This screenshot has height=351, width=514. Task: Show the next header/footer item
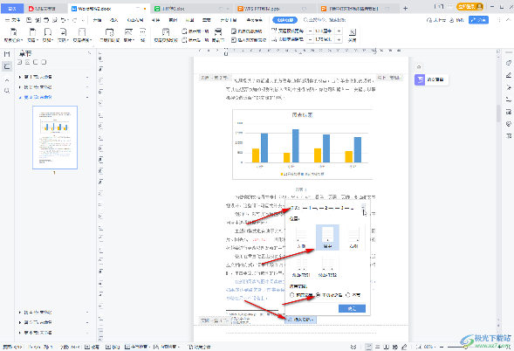tap(195, 40)
